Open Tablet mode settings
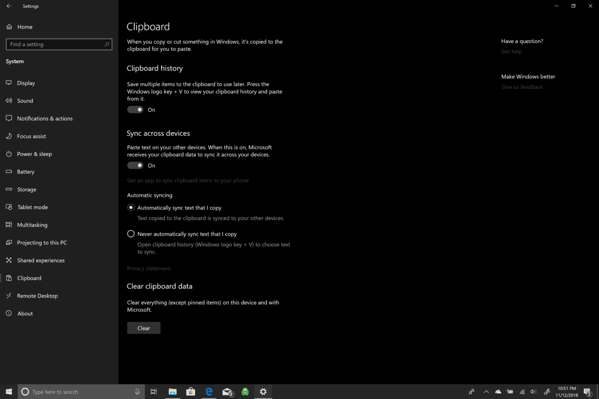Image resolution: width=599 pixels, height=399 pixels. pyautogui.click(x=32, y=207)
